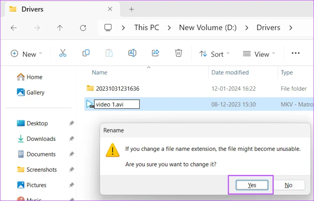This screenshot has width=314, height=201.
Task: Click the Share icon in toolbar
Action: pos(155,53)
